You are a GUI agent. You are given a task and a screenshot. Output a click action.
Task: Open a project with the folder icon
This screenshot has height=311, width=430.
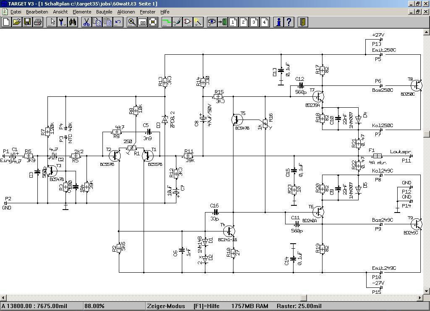[17, 22]
